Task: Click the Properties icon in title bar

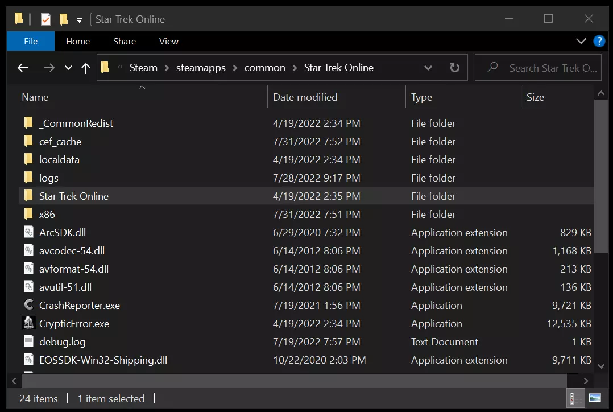Action: pyautogui.click(x=45, y=19)
